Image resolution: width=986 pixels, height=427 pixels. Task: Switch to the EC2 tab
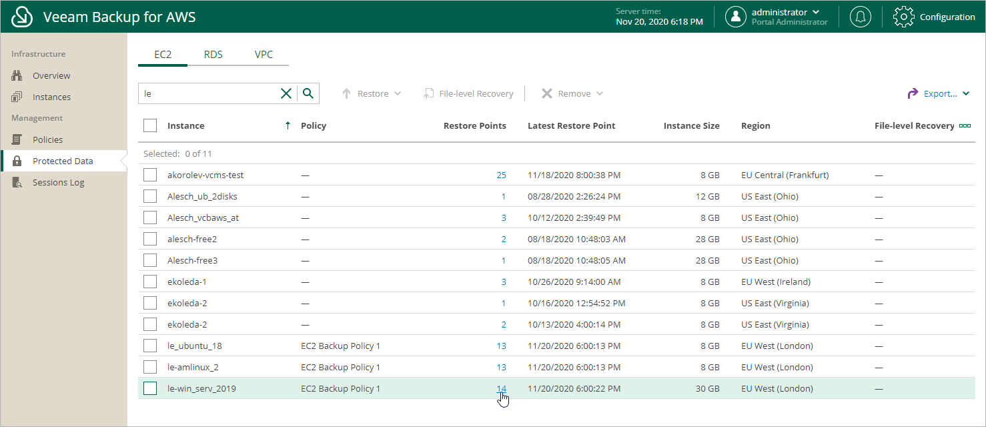163,55
